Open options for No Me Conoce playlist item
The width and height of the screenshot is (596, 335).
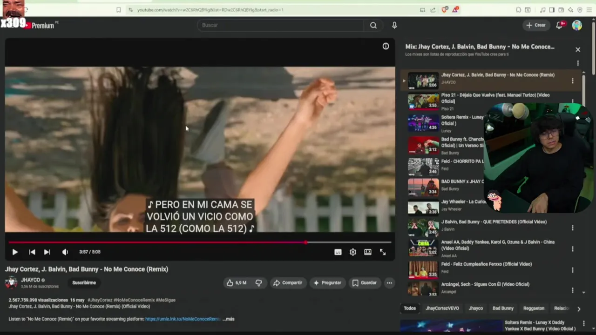(x=572, y=81)
